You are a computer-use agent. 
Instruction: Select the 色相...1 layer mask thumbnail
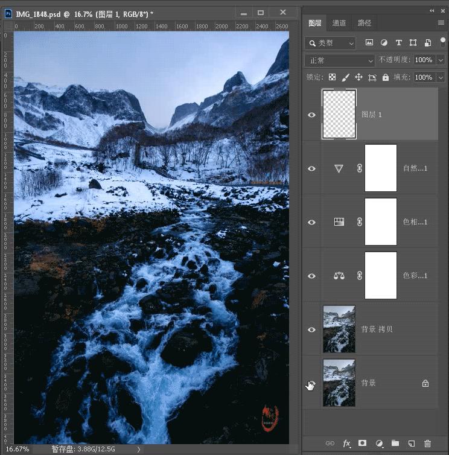tap(381, 221)
